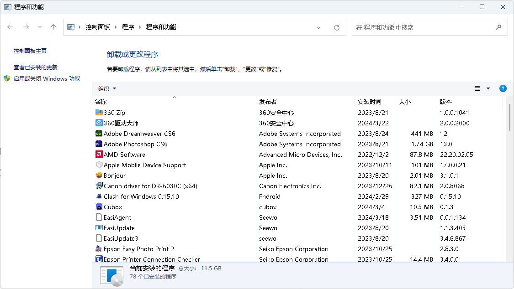Select the Adobe Photoshop CS6 icon
514x289 pixels.
pyautogui.click(x=99, y=144)
